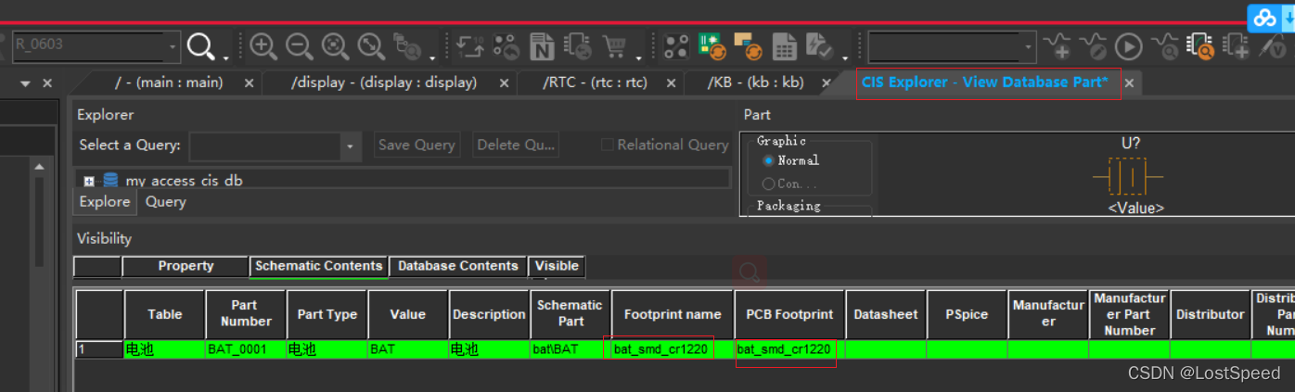The height and width of the screenshot is (392, 1295).
Task: Select the bat_smd_cr1220 PCB Footprint cell
Action: [x=785, y=349]
